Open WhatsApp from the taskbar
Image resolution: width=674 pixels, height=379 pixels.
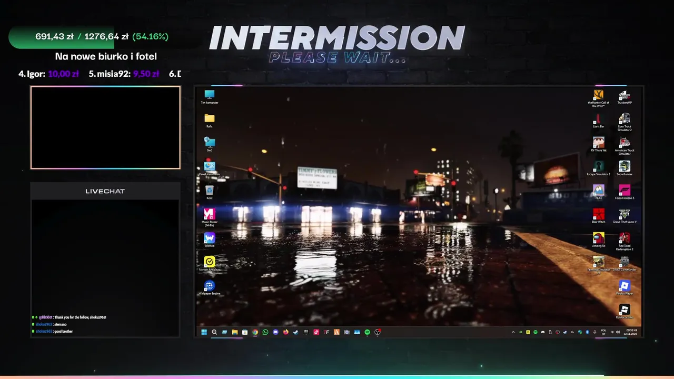pyautogui.click(x=265, y=332)
